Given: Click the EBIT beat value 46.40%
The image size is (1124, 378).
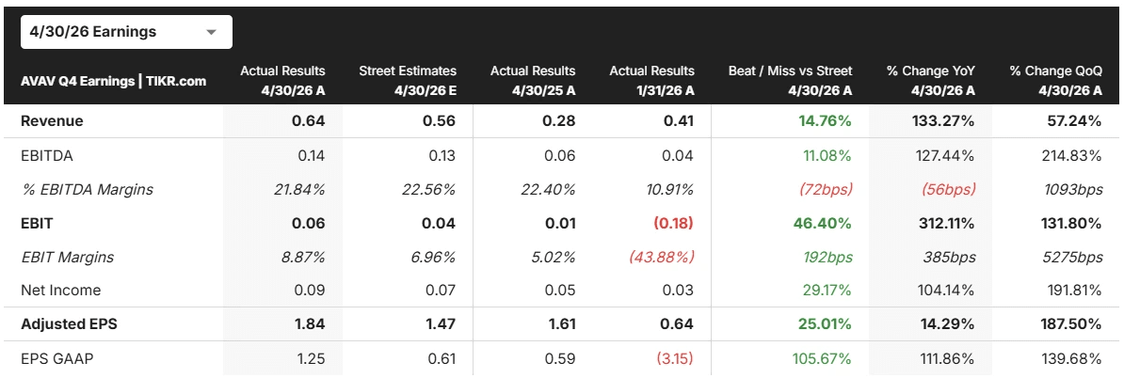Looking at the screenshot, I should (823, 224).
